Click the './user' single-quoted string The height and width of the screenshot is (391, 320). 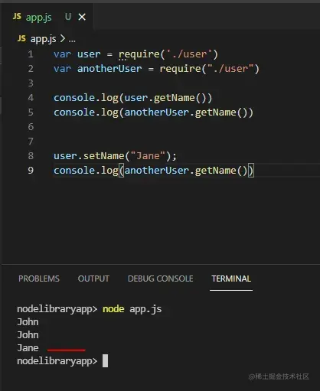(189, 54)
